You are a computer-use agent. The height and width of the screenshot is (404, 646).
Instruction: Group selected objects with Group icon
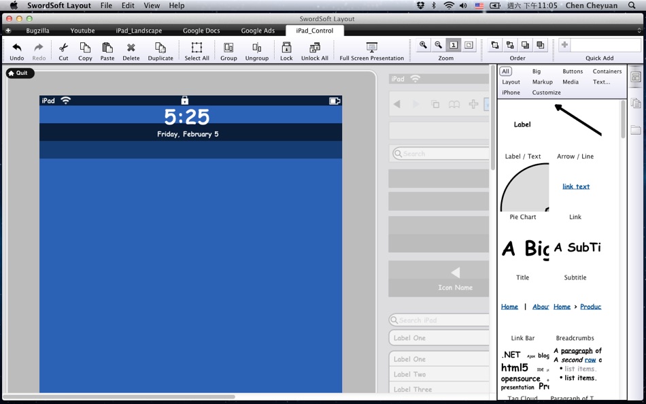click(x=228, y=48)
